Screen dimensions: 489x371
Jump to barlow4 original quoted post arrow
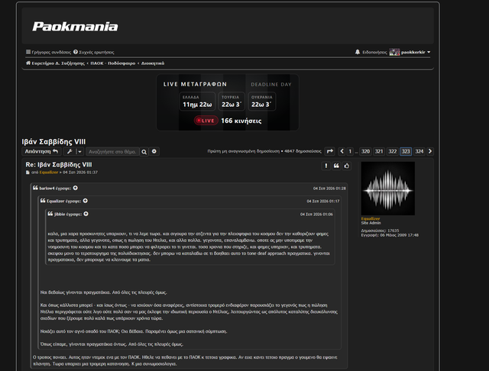(x=76, y=188)
